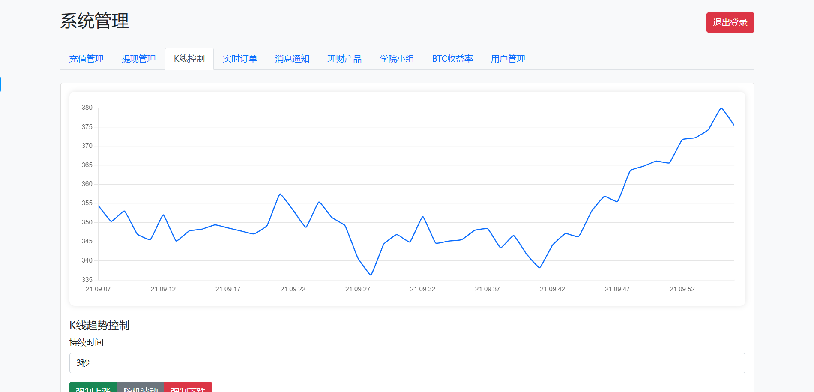Viewport: 814px width, 392px height.
Task: View the 学院小组 tab
Action: click(397, 59)
